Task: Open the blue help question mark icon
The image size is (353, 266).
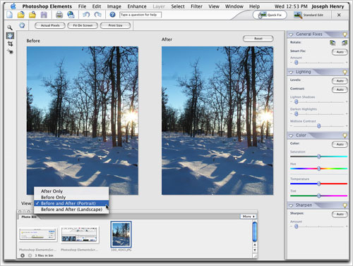Action: point(112,15)
